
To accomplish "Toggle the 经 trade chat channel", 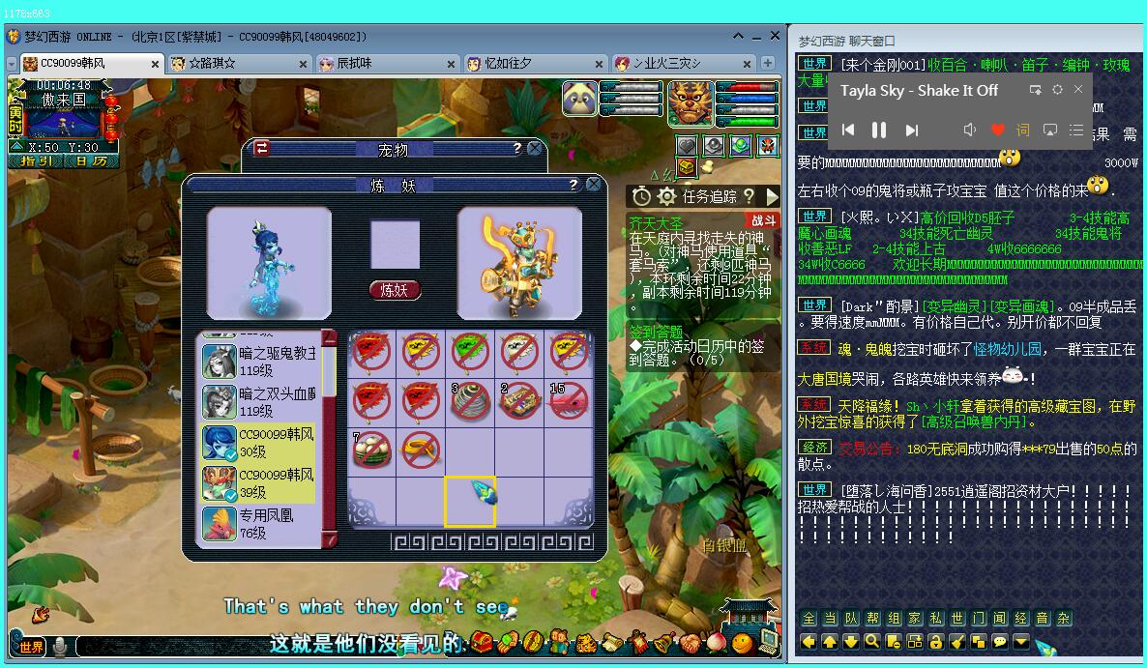I will tap(1021, 619).
